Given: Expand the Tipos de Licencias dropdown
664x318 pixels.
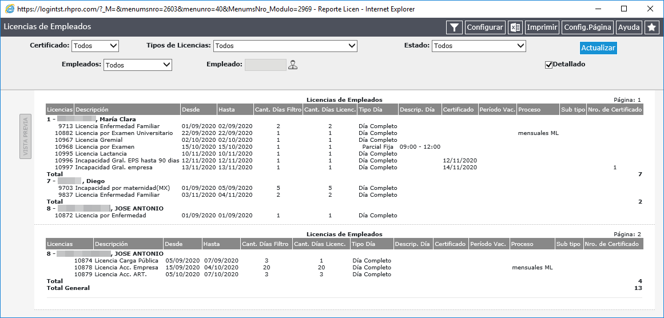Looking at the screenshot, I should pos(285,46).
